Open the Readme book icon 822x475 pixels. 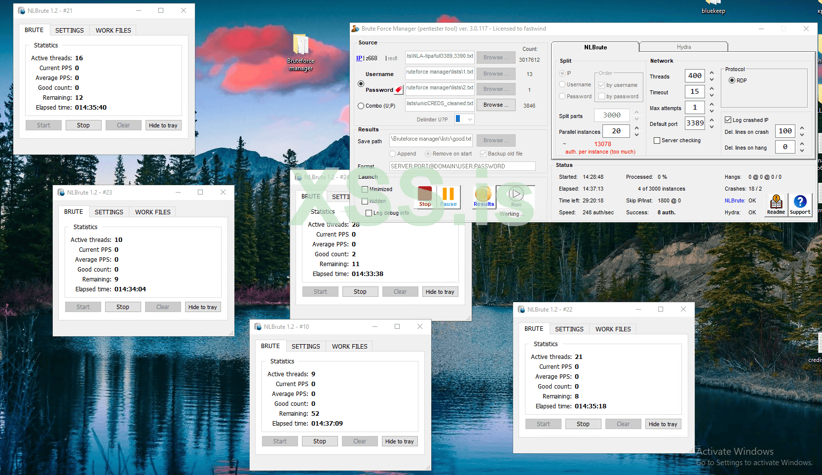(776, 204)
